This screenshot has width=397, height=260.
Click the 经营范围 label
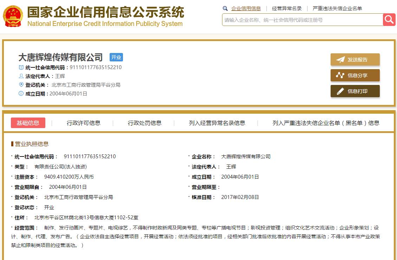26,228
